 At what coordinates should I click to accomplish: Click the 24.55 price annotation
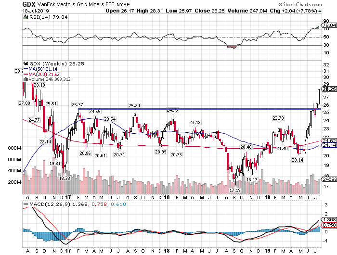click(95, 112)
